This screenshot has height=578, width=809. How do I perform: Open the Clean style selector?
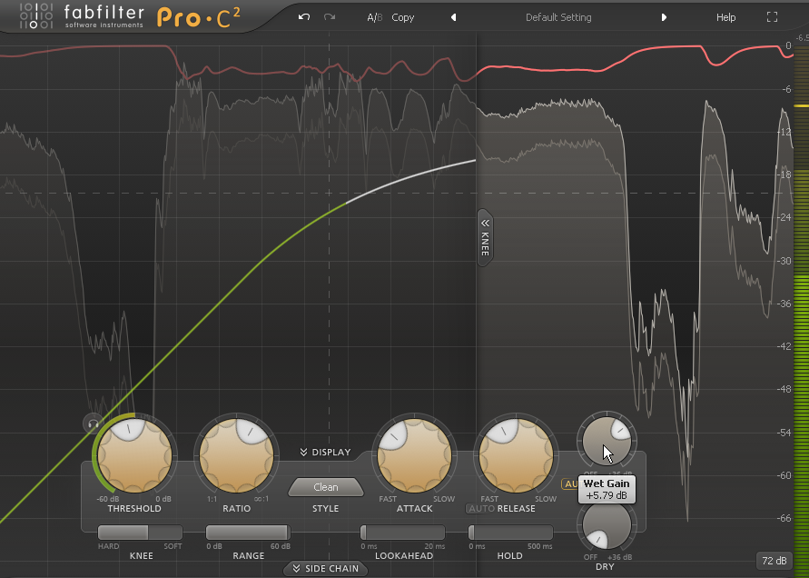click(326, 487)
